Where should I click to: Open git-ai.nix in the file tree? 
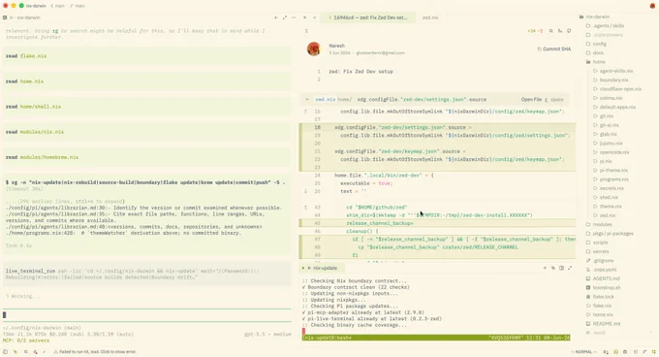606,125
